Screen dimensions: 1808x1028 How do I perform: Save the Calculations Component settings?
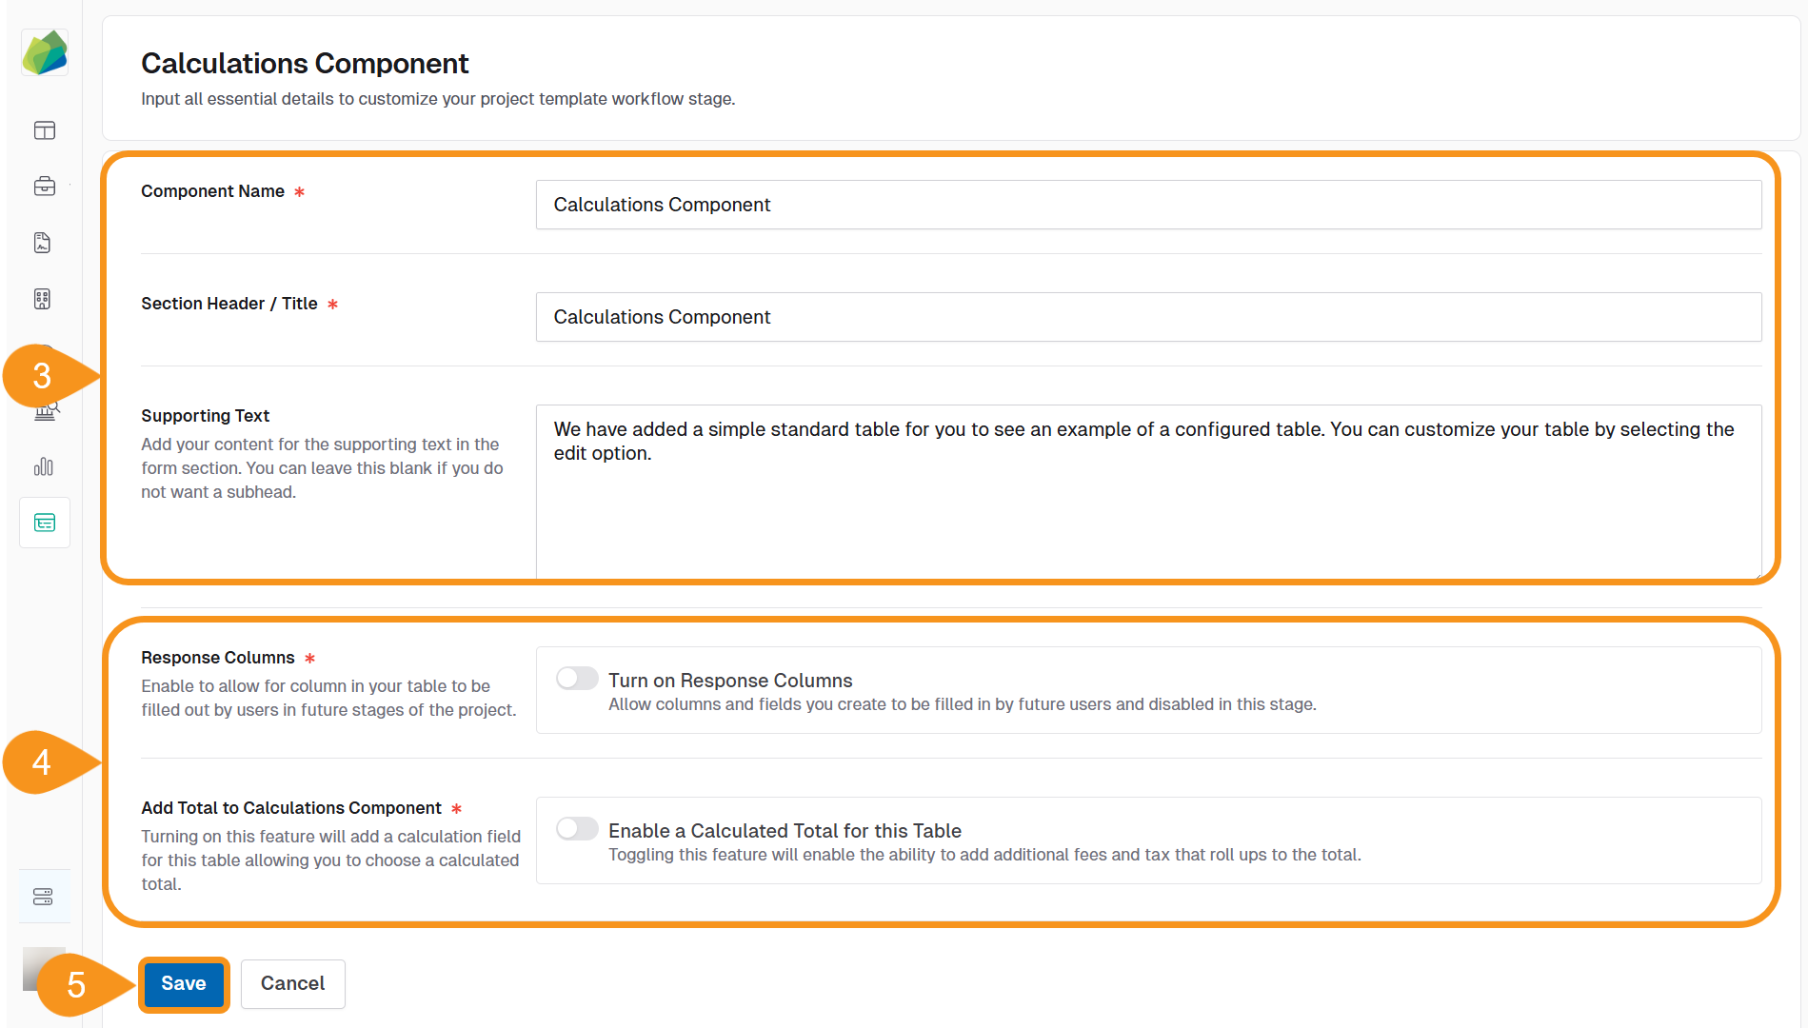pyautogui.click(x=183, y=983)
